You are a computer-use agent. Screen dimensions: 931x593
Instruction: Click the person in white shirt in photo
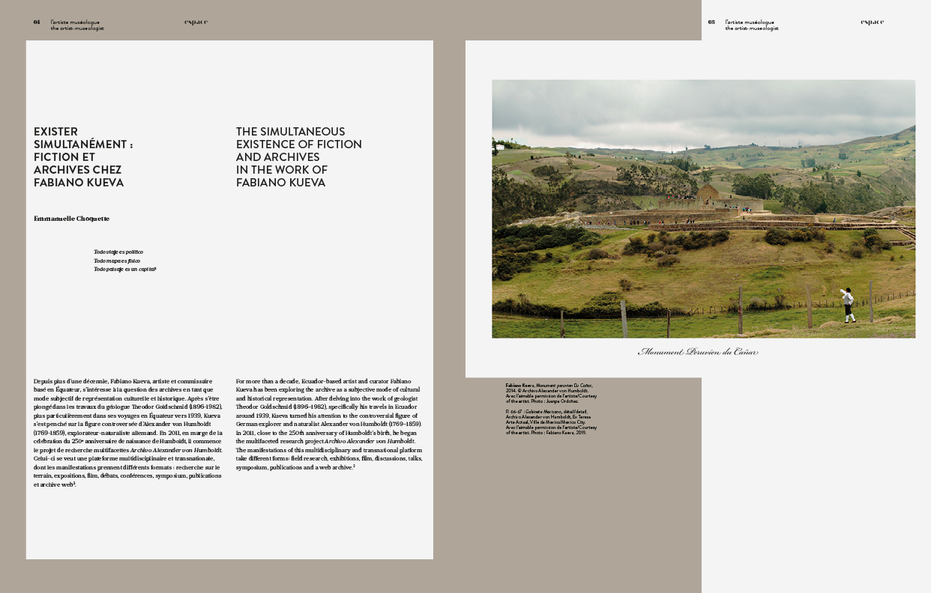[848, 305]
